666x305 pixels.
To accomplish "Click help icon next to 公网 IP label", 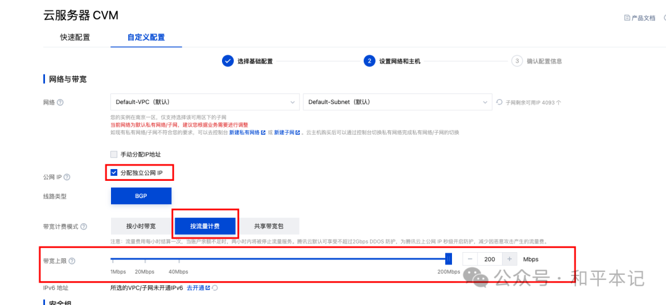I will [x=67, y=177].
